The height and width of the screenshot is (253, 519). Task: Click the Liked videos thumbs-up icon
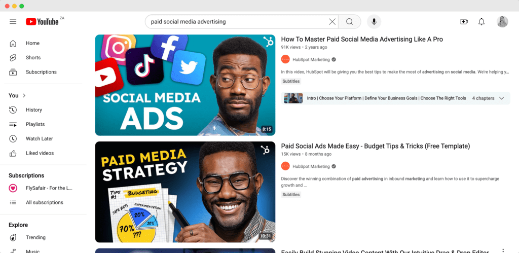[x=13, y=153]
